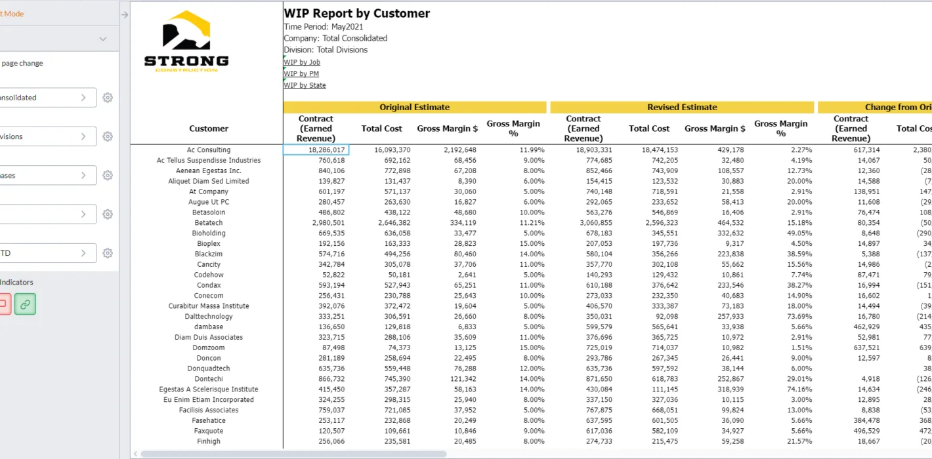Open settings gear beside the Phases selector
The height and width of the screenshot is (459, 932).
[x=108, y=176]
